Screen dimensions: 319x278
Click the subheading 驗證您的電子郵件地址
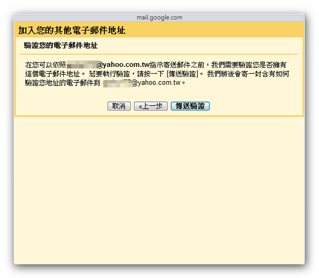point(61,45)
